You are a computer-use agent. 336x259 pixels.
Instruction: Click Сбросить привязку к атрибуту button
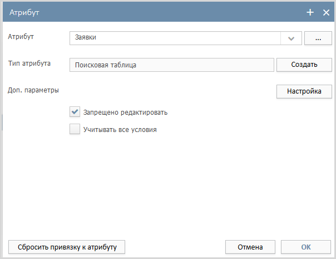(67, 247)
